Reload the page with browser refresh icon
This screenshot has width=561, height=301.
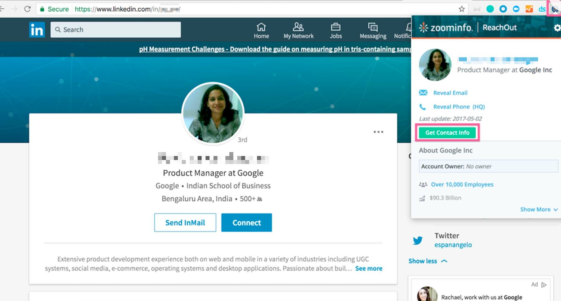pos(27,9)
